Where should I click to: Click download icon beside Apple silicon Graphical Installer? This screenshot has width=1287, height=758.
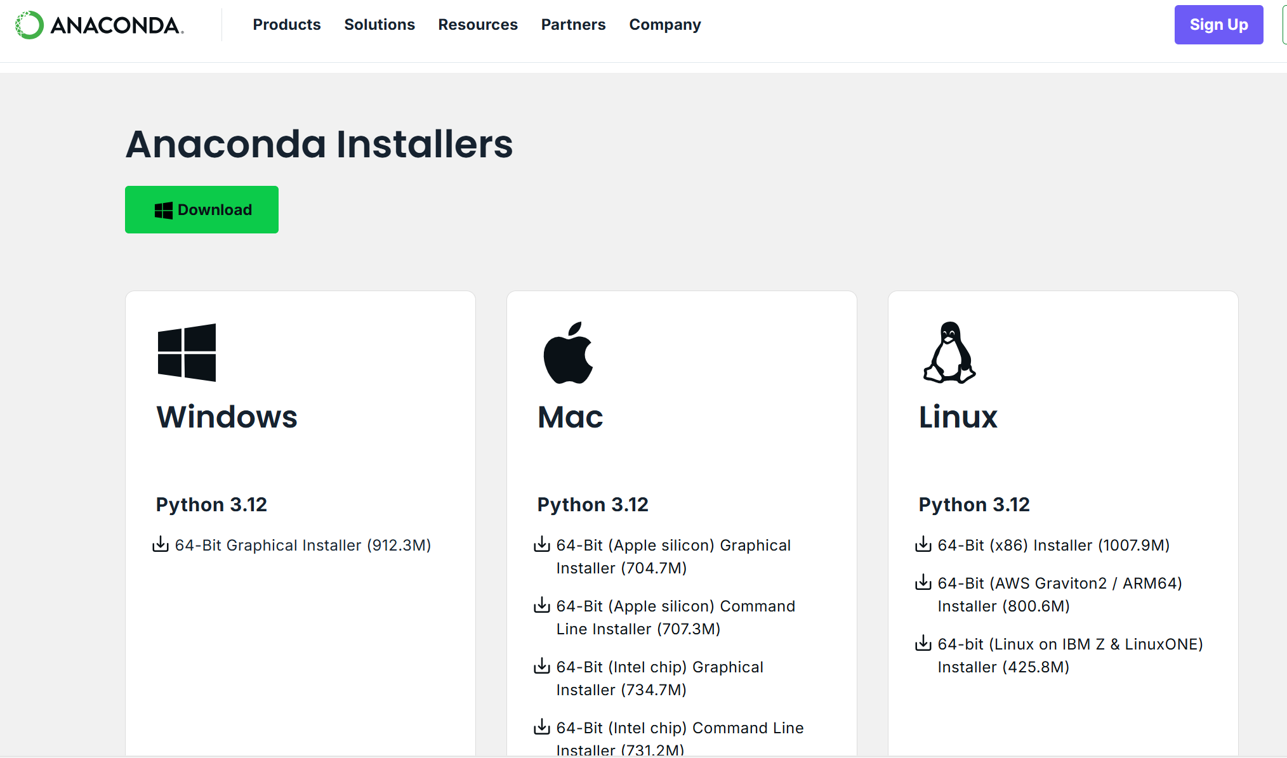click(x=542, y=544)
